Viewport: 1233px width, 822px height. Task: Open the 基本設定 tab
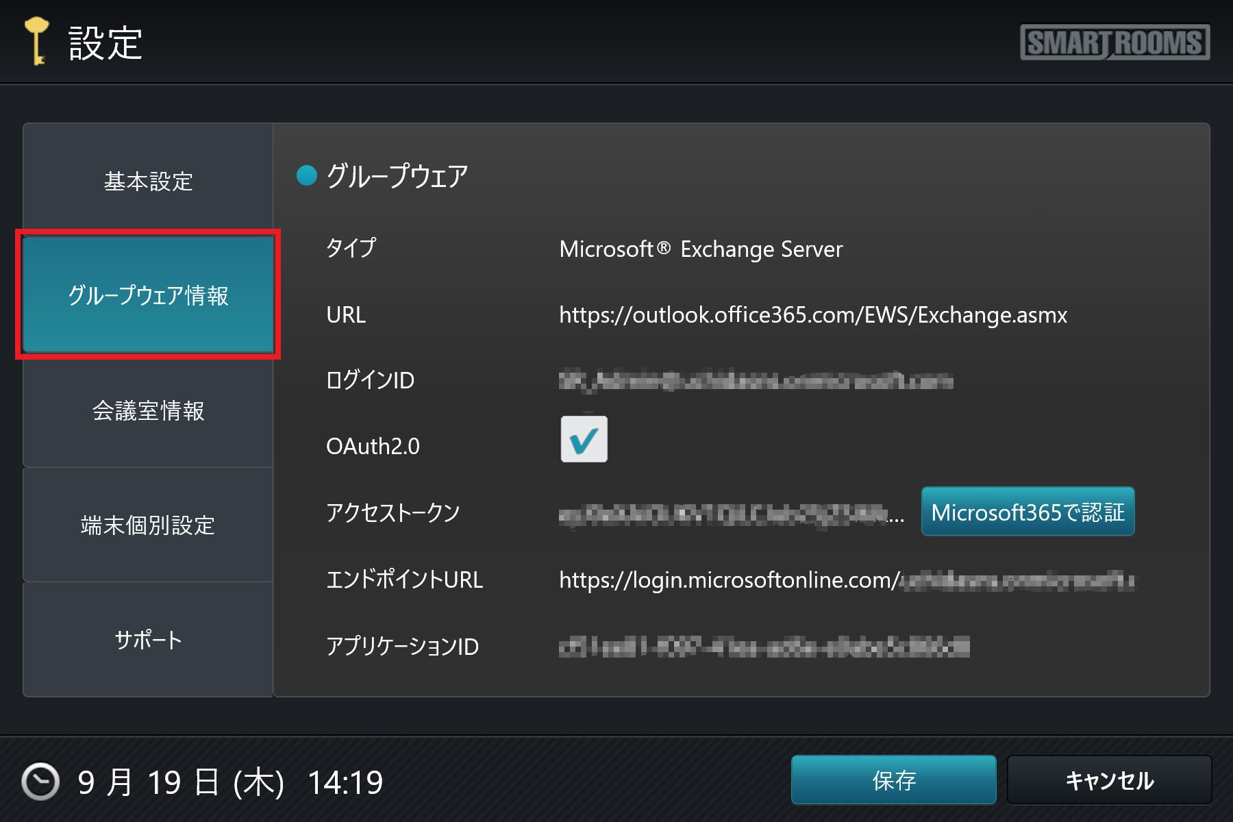coord(148,182)
